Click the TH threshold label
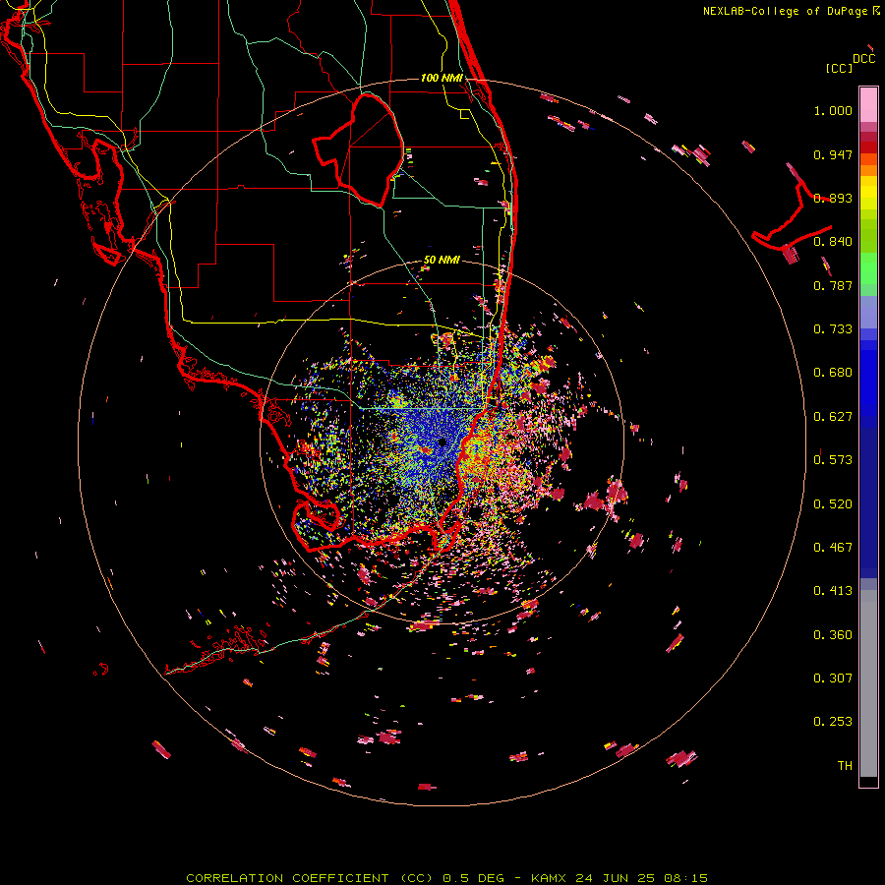 click(845, 766)
